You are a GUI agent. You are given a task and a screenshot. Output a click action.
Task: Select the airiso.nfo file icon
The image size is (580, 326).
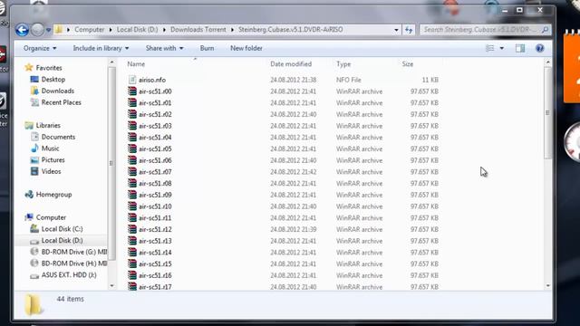click(x=132, y=80)
